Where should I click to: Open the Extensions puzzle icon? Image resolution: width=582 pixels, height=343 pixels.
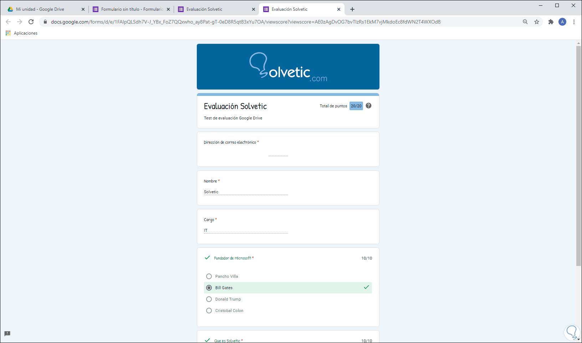coord(551,22)
